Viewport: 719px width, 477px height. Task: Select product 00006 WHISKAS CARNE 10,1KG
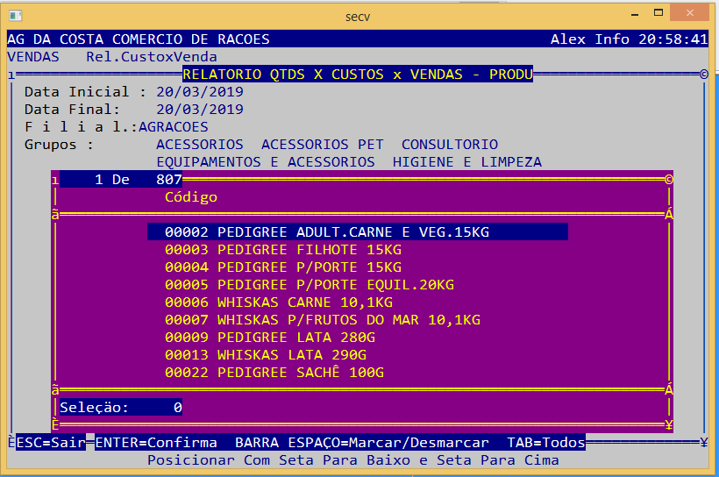coord(279,303)
